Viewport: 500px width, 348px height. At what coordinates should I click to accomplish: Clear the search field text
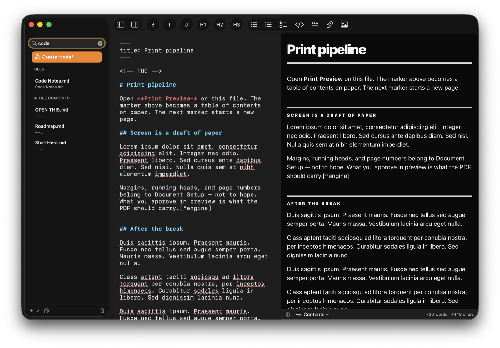click(x=100, y=43)
